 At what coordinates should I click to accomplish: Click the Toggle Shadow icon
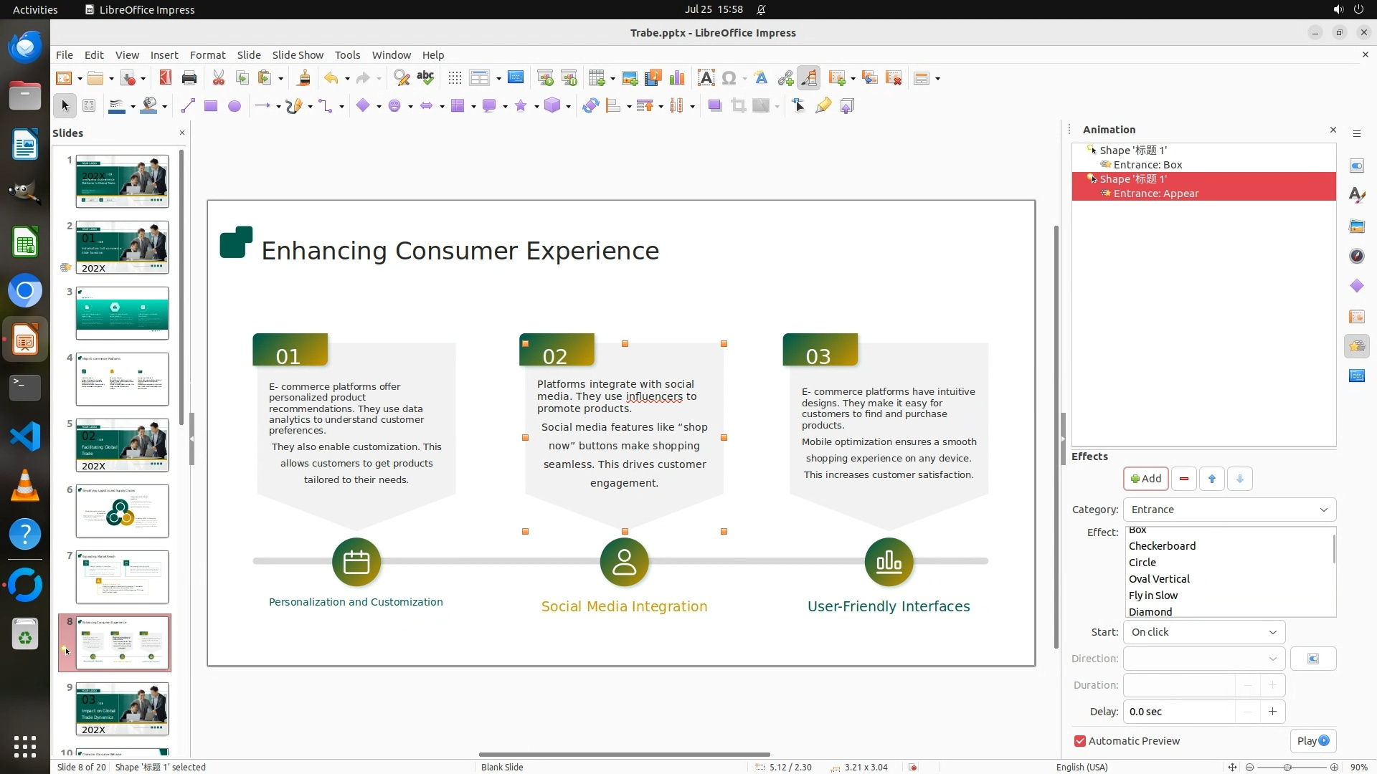coord(714,106)
